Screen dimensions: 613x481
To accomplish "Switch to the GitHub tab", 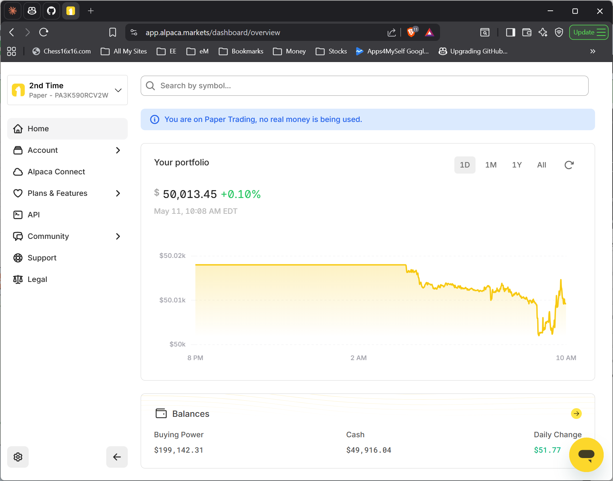I will click(x=51, y=11).
